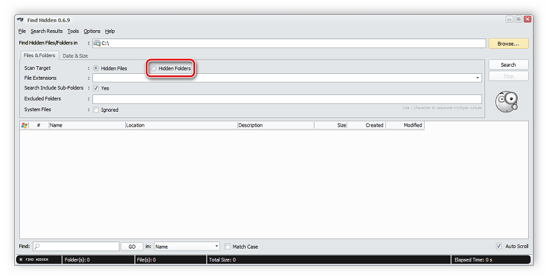
Task: Maximize the Find Hidden window
Action: pos(518,19)
